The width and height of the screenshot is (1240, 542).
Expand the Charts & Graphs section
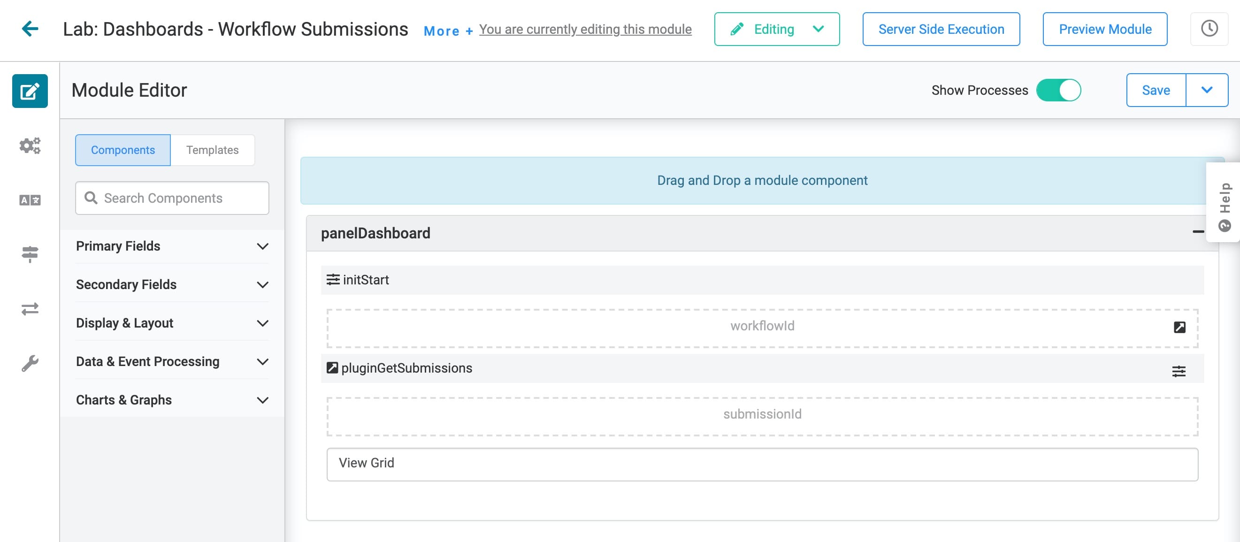[x=172, y=400]
